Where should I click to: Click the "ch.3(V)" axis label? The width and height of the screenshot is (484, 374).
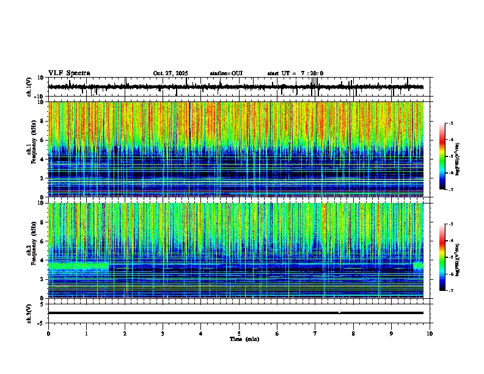(29, 313)
